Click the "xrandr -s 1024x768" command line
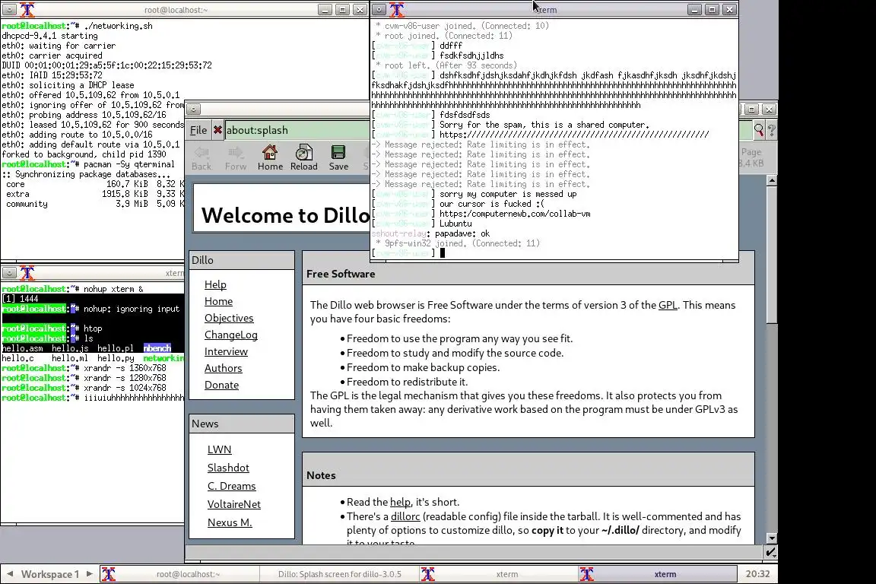 (x=125, y=388)
